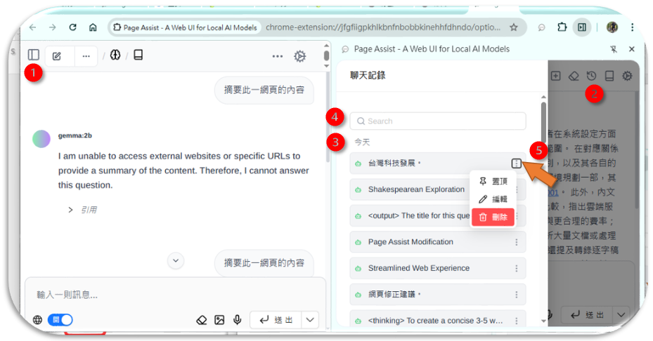
Task: Start a new chat with the pencil icon
Action: click(x=57, y=56)
